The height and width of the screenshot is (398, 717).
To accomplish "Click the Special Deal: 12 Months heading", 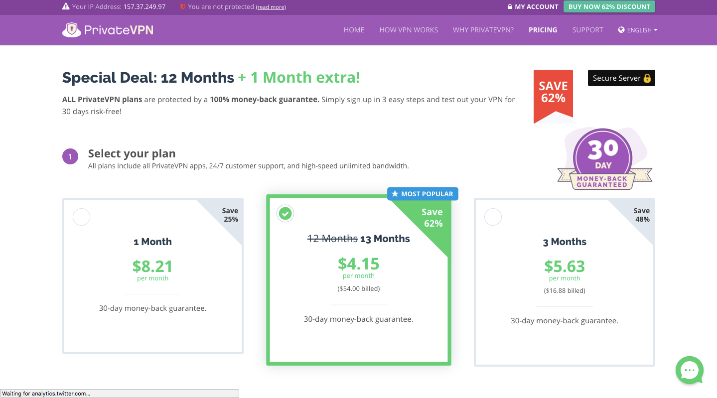I will coord(148,78).
